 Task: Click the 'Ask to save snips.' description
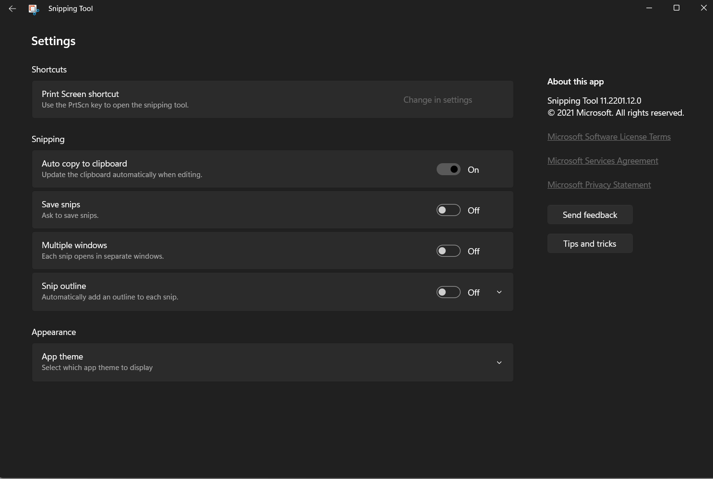[70, 216]
